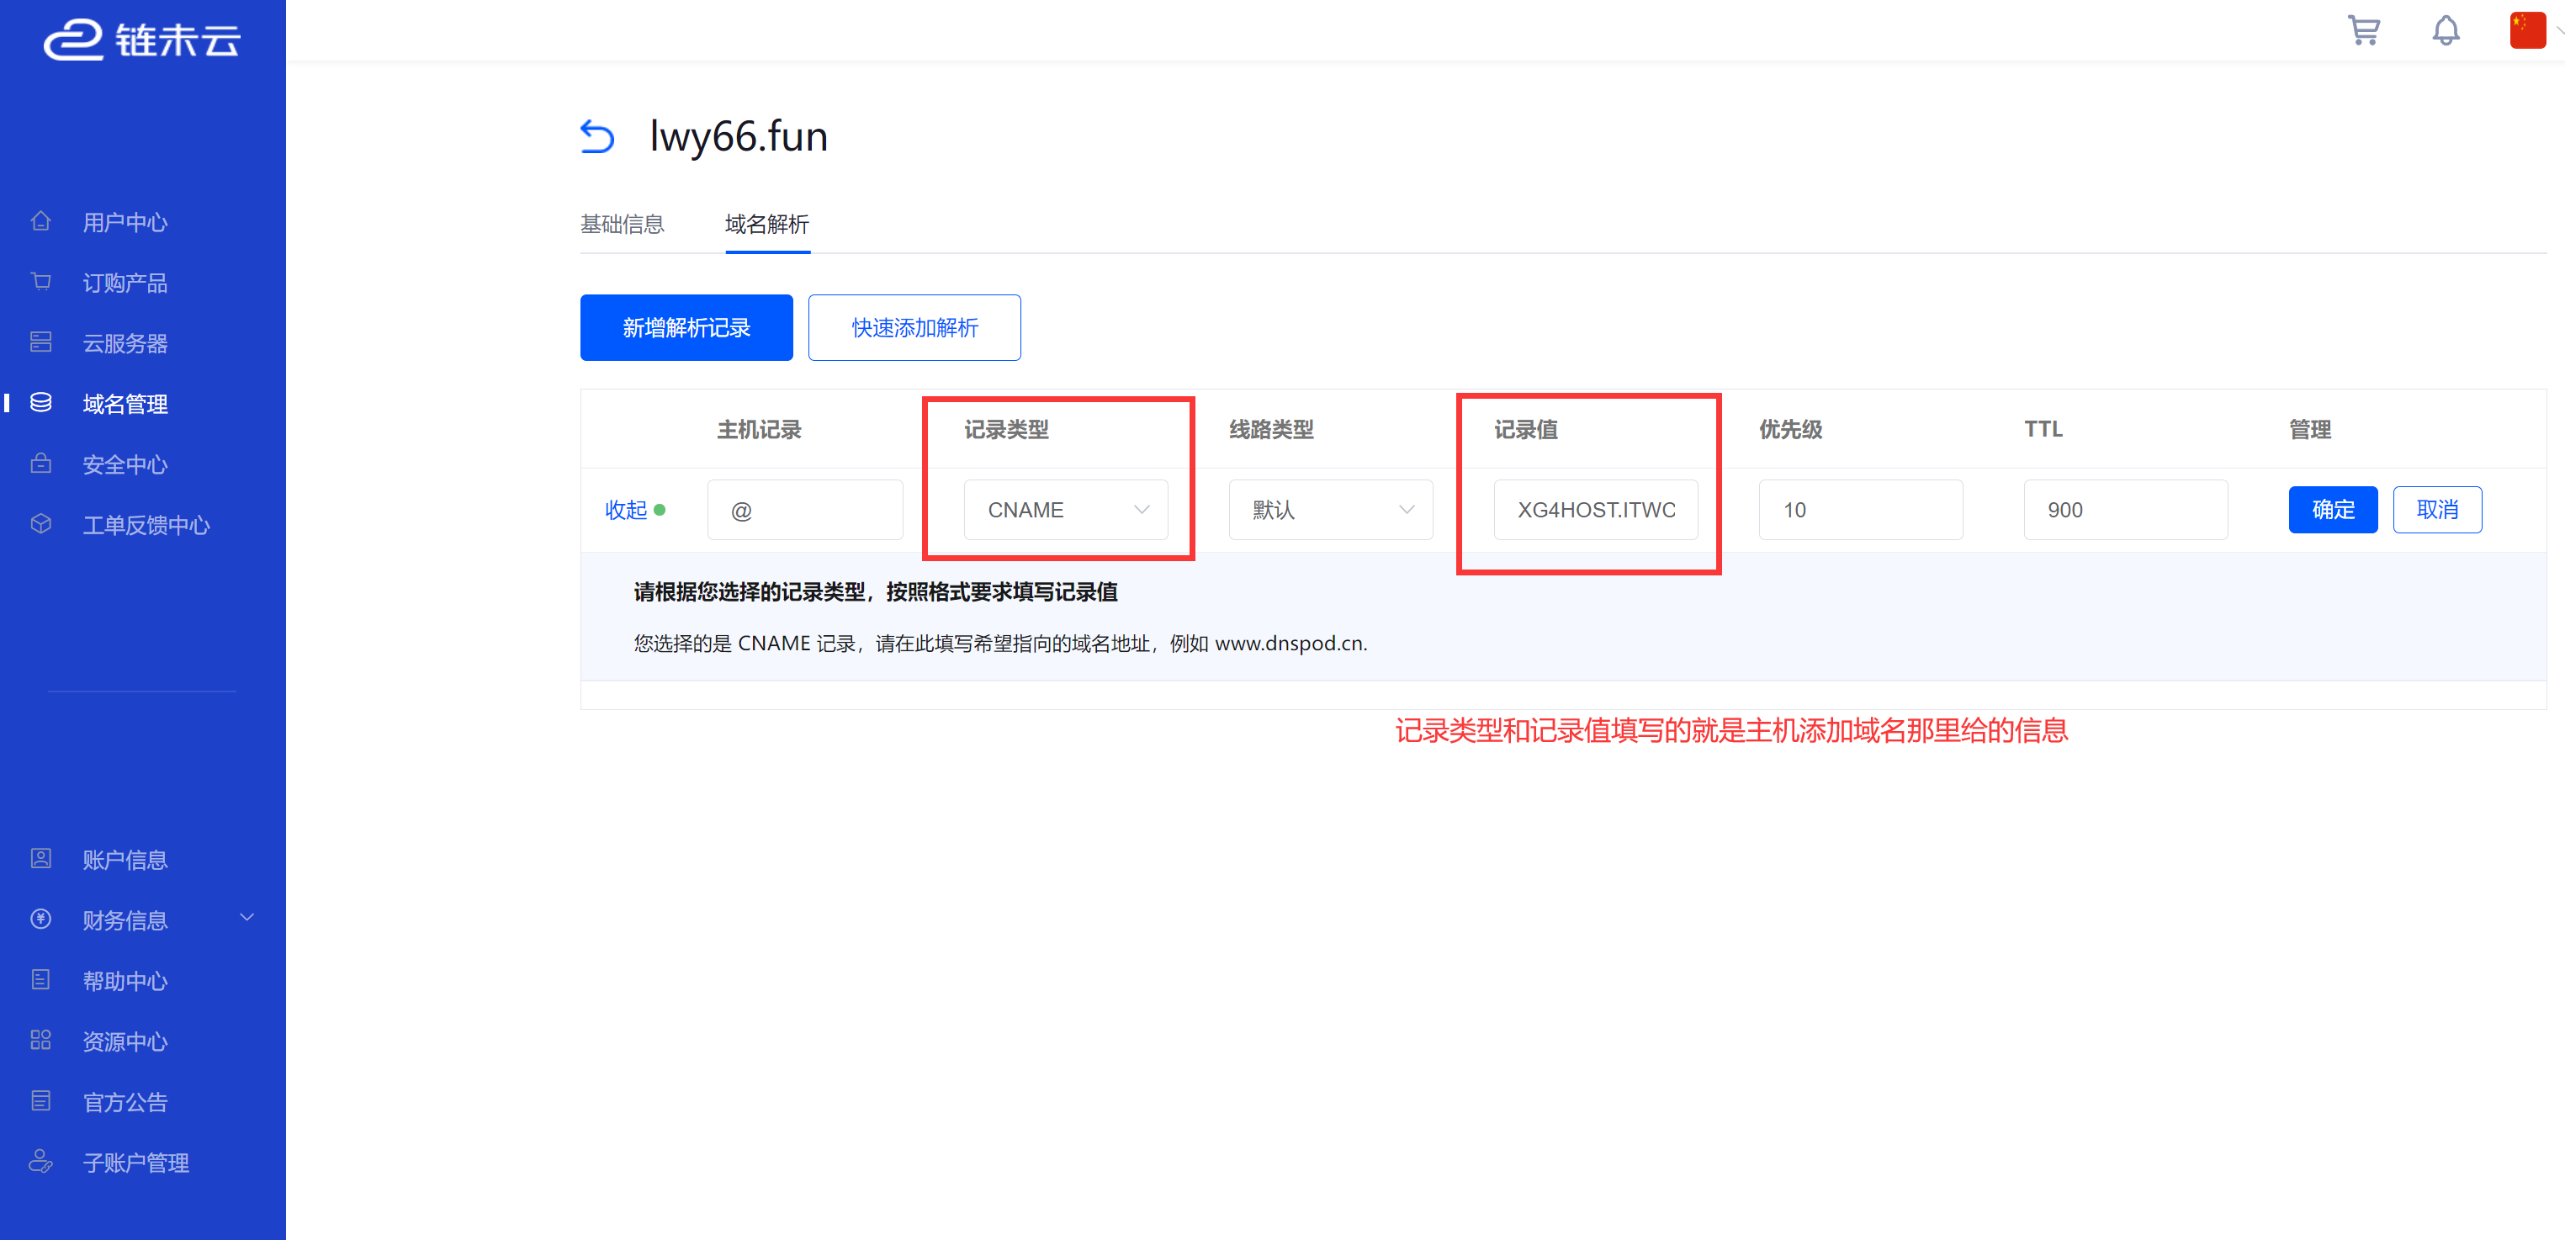Confirm the record with 确定

2332,510
